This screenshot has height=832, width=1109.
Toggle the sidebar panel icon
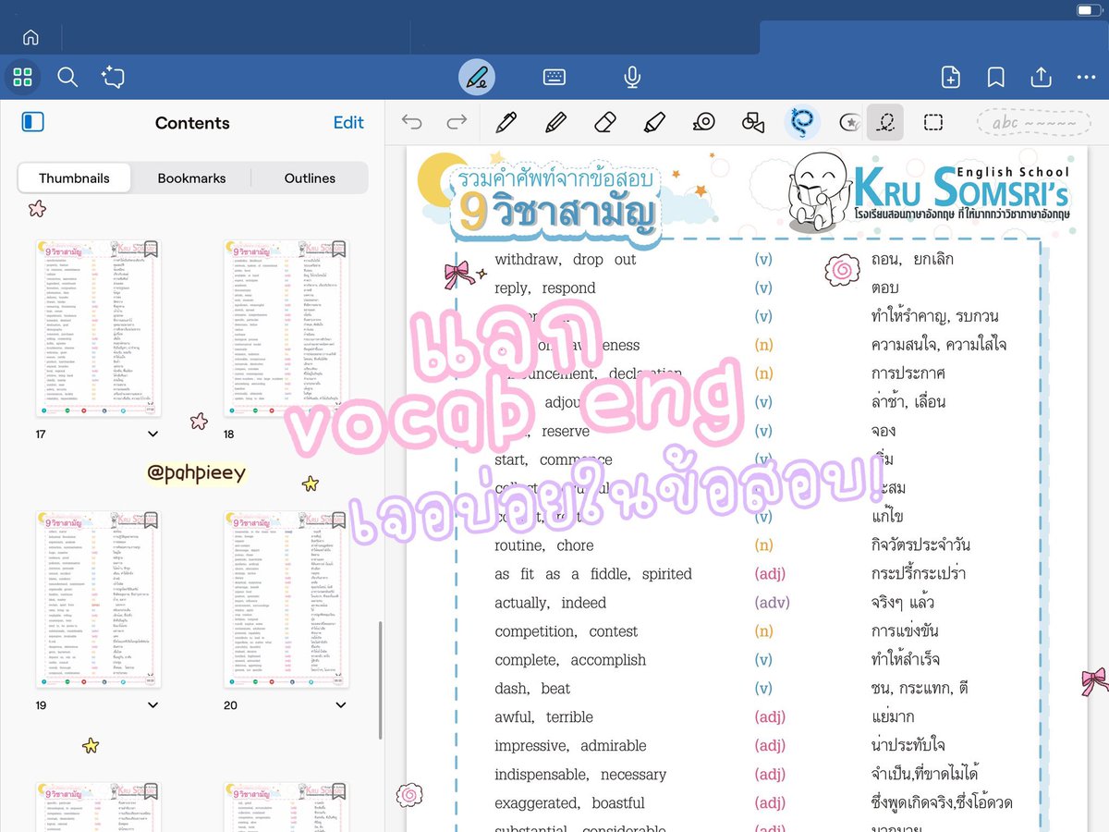tap(32, 122)
